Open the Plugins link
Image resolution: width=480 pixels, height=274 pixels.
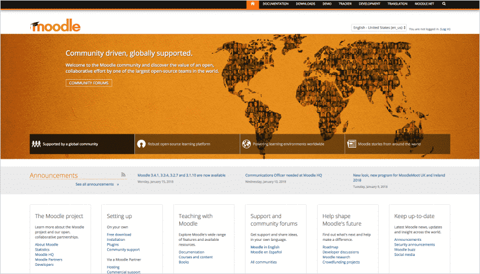point(113,244)
